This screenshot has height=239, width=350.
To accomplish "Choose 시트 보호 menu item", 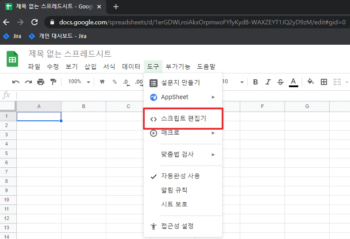I will [183, 204].
